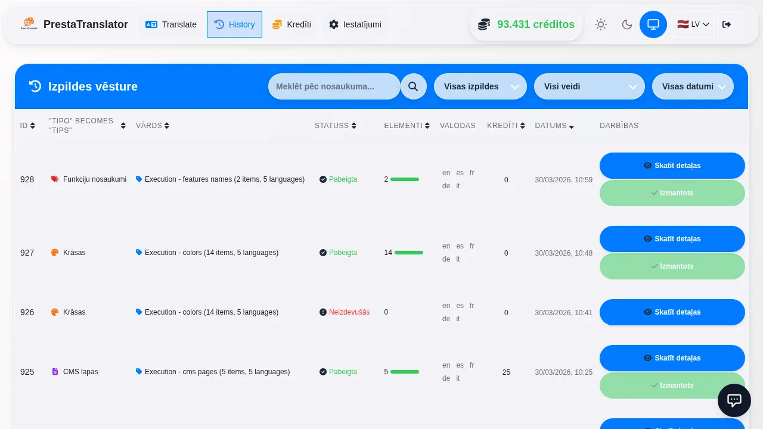Open the chat support bubble
This screenshot has height=429, width=763.
click(734, 400)
